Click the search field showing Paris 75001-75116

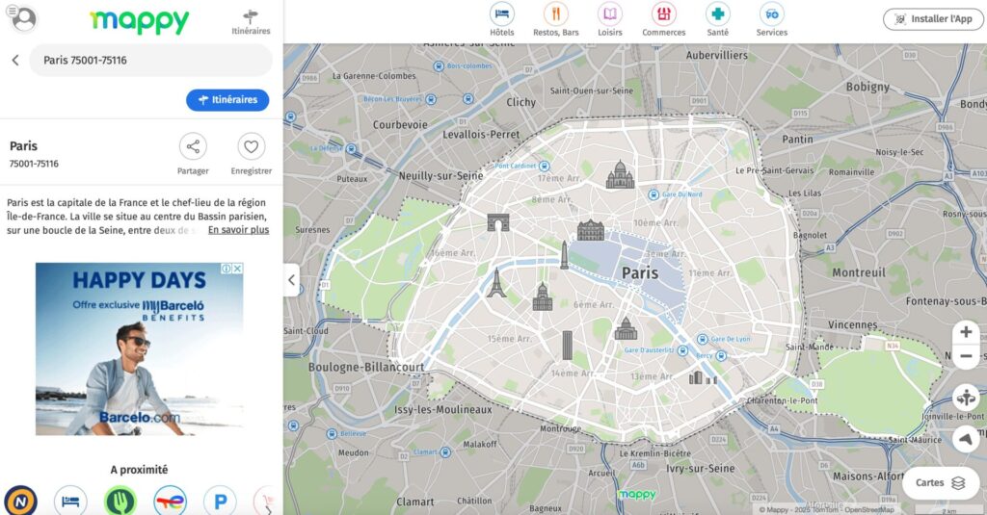[149, 60]
